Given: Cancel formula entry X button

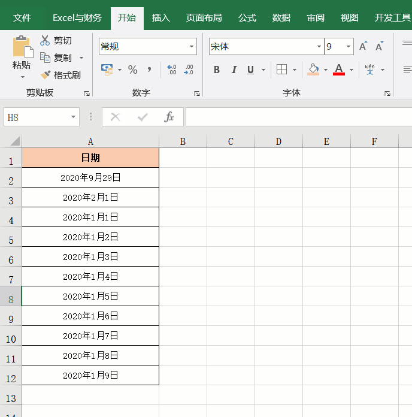Looking at the screenshot, I should pos(116,117).
